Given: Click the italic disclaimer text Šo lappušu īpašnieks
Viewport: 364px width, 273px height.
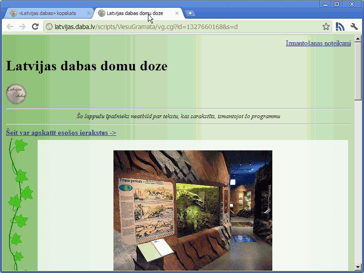Looking at the screenshot, I should (178, 116).
